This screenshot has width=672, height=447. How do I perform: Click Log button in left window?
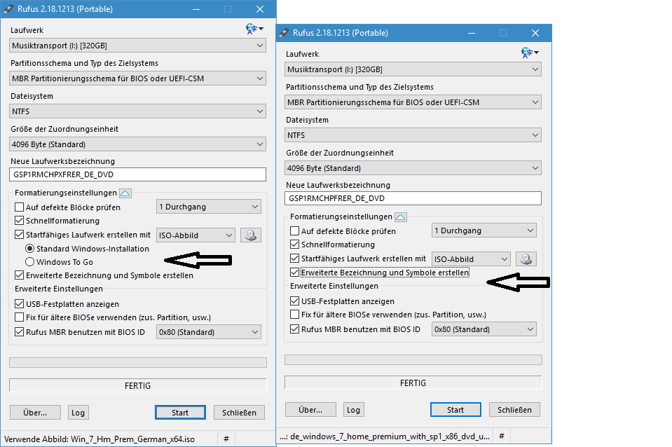point(78,412)
